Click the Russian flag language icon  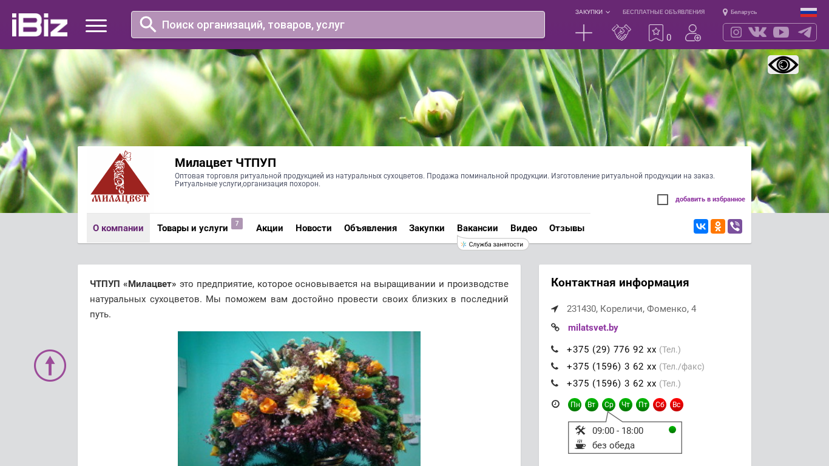click(x=808, y=12)
